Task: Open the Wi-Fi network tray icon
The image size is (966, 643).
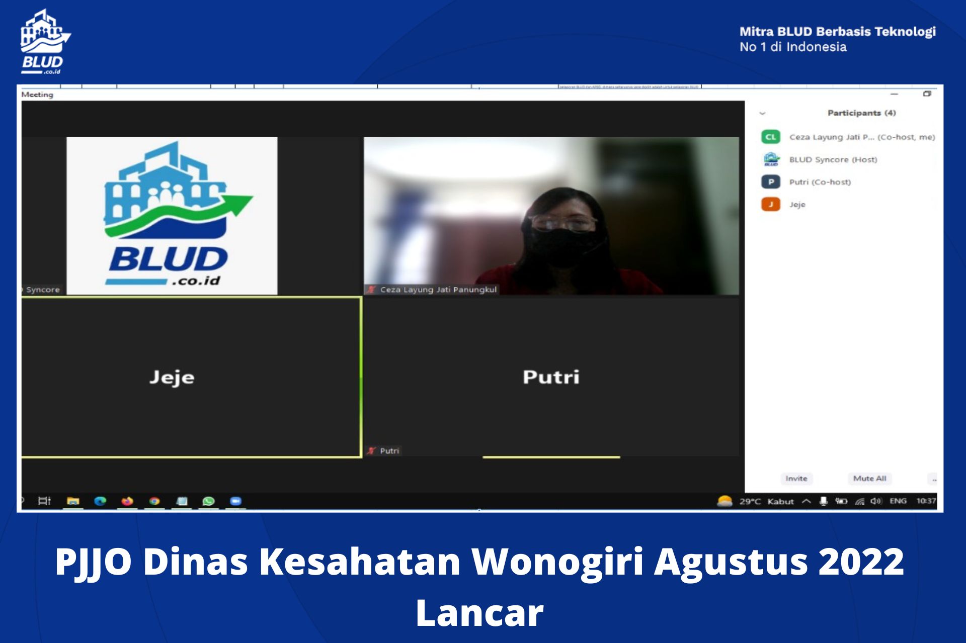Action: 859,501
